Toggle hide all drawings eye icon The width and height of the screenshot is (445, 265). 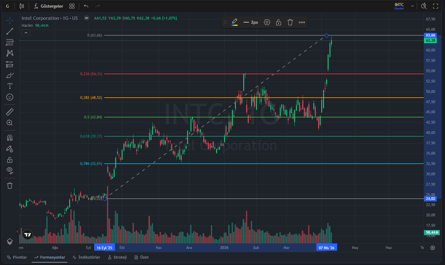[x=10, y=171]
